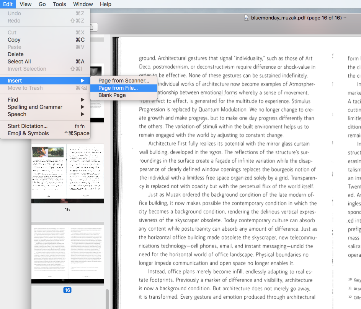Viewport: 361px width, 309px height.
Task: Select Page from File... option
Action: 124,88
